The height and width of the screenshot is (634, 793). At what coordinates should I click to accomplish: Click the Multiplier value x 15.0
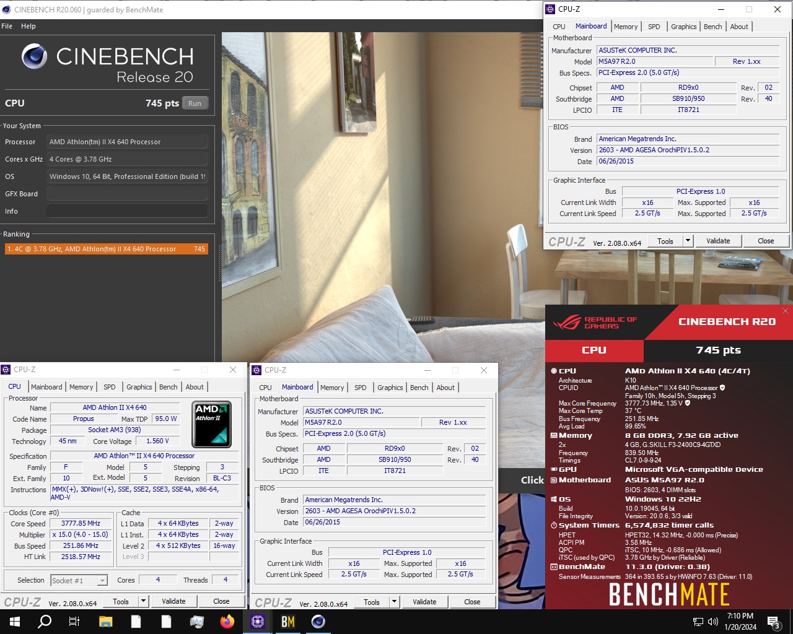81,534
